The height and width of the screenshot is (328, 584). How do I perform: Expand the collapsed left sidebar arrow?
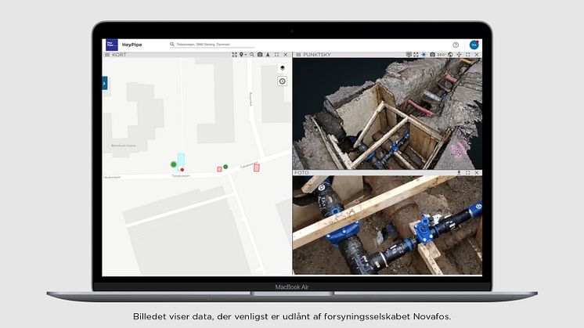coord(105,83)
